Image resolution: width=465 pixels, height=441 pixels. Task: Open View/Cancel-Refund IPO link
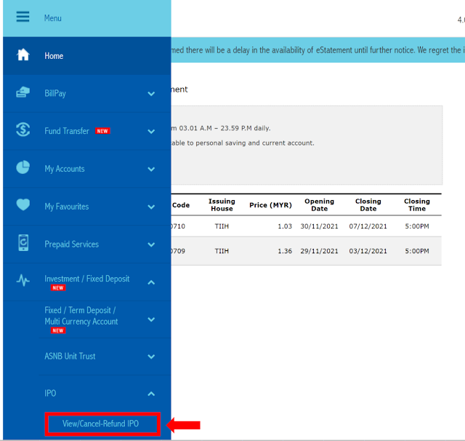100,424
